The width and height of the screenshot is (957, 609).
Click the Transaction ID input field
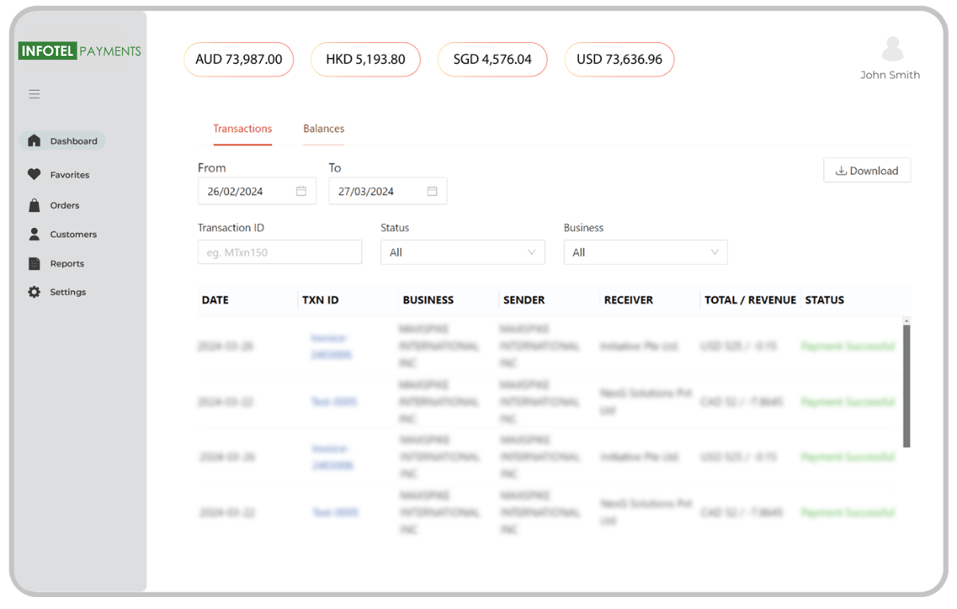(x=279, y=253)
